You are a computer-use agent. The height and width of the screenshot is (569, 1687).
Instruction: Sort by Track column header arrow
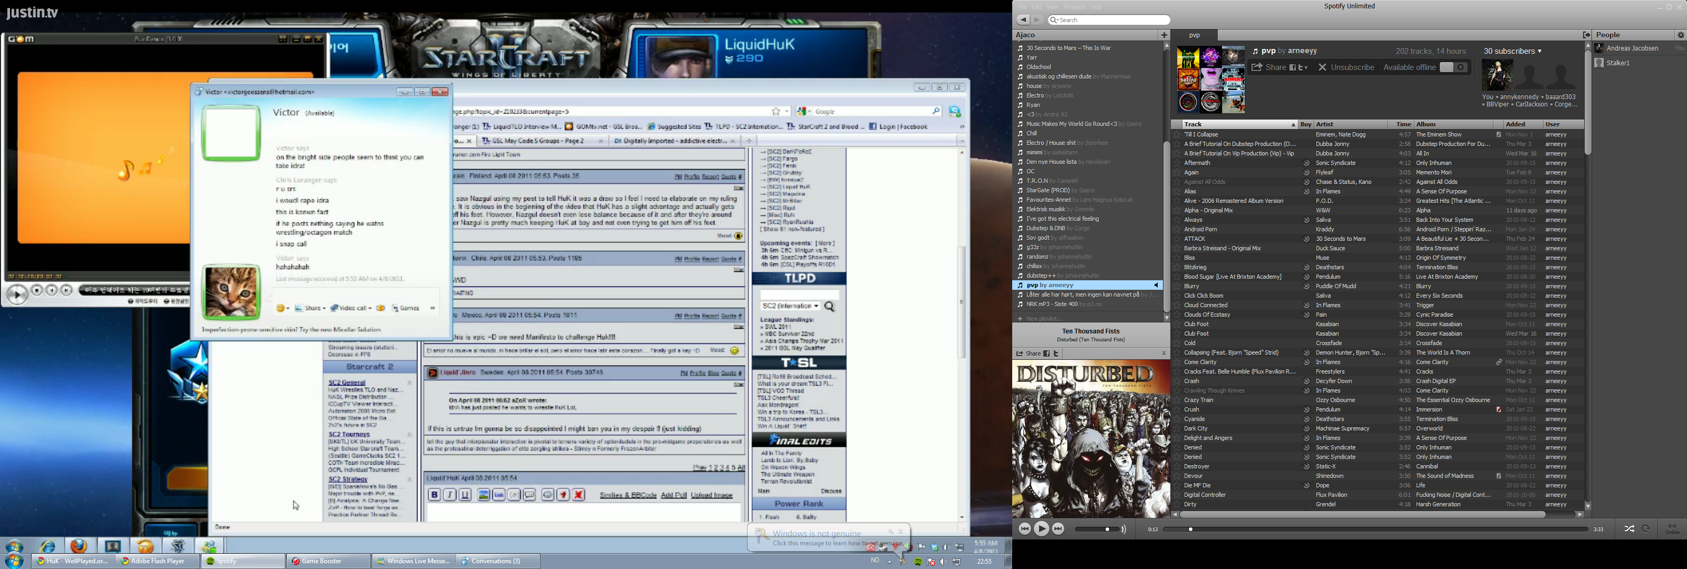pyautogui.click(x=1293, y=124)
